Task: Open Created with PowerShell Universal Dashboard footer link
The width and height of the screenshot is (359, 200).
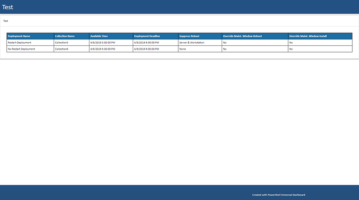Action: pos(279,195)
